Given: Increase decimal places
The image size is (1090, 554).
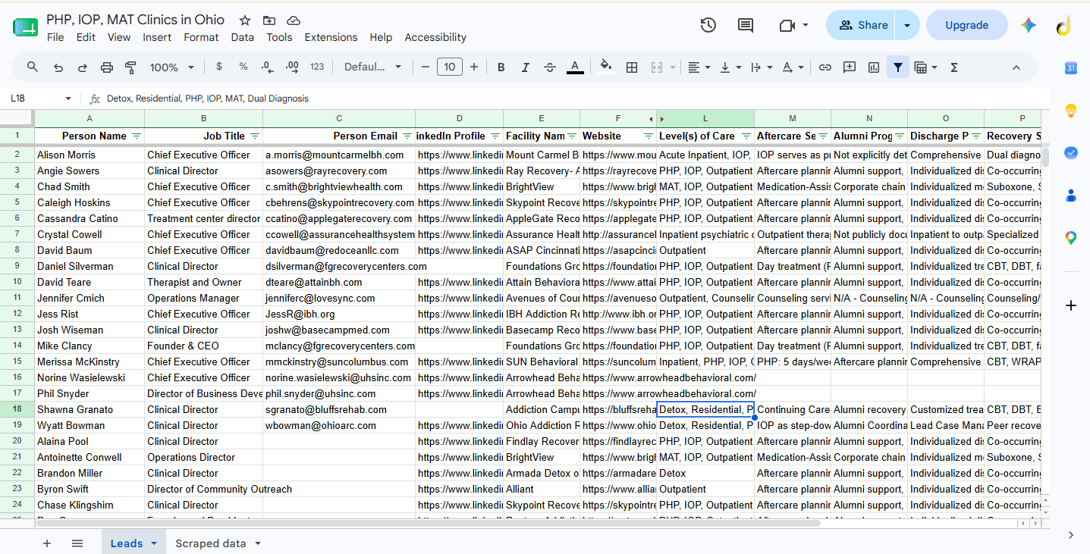Looking at the screenshot, I should tap(292, 67).
